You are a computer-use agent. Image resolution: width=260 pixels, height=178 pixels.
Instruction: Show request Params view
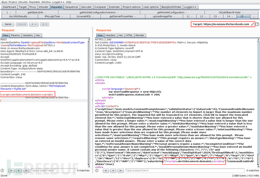tap(15, 35)
